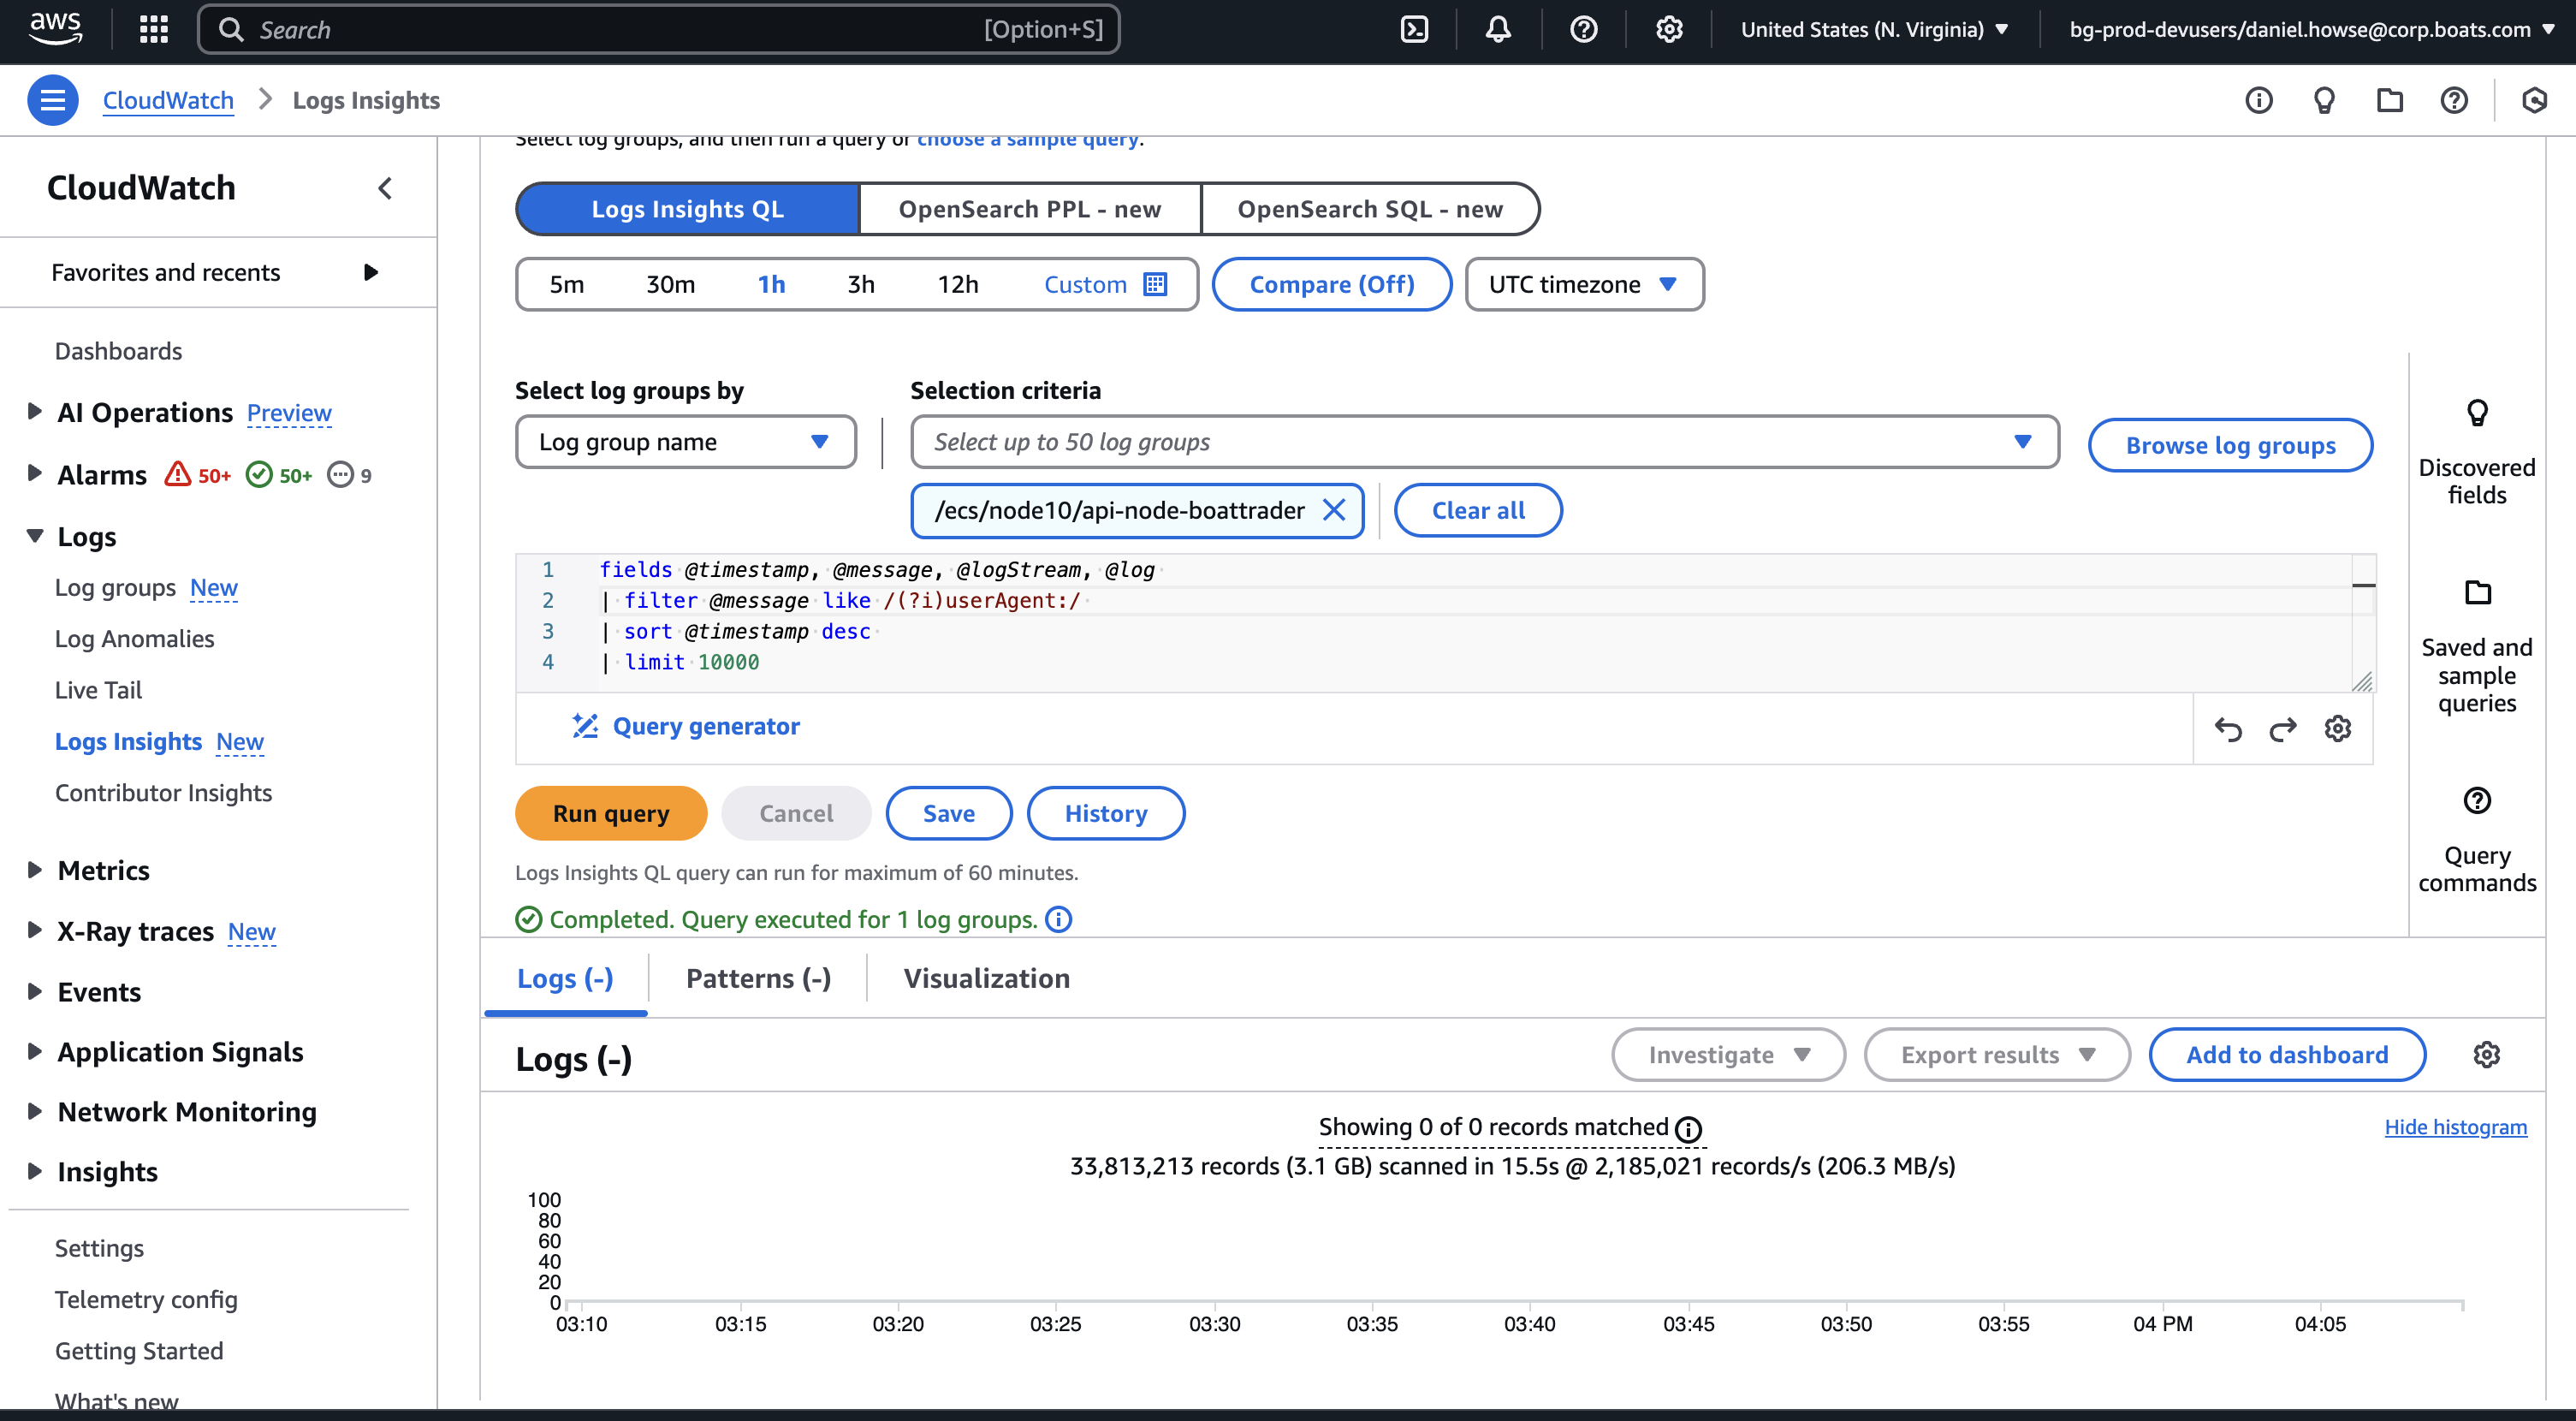Image resolution: width=2576 pixels, height=1421 pixels.
Task: Open Select up to 50 log groups dropdown
Action: (x=1485, y=442)
